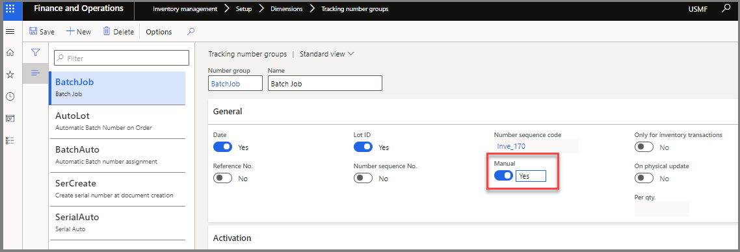
Task: Click Setup breadcrumb
Action: 243,9
